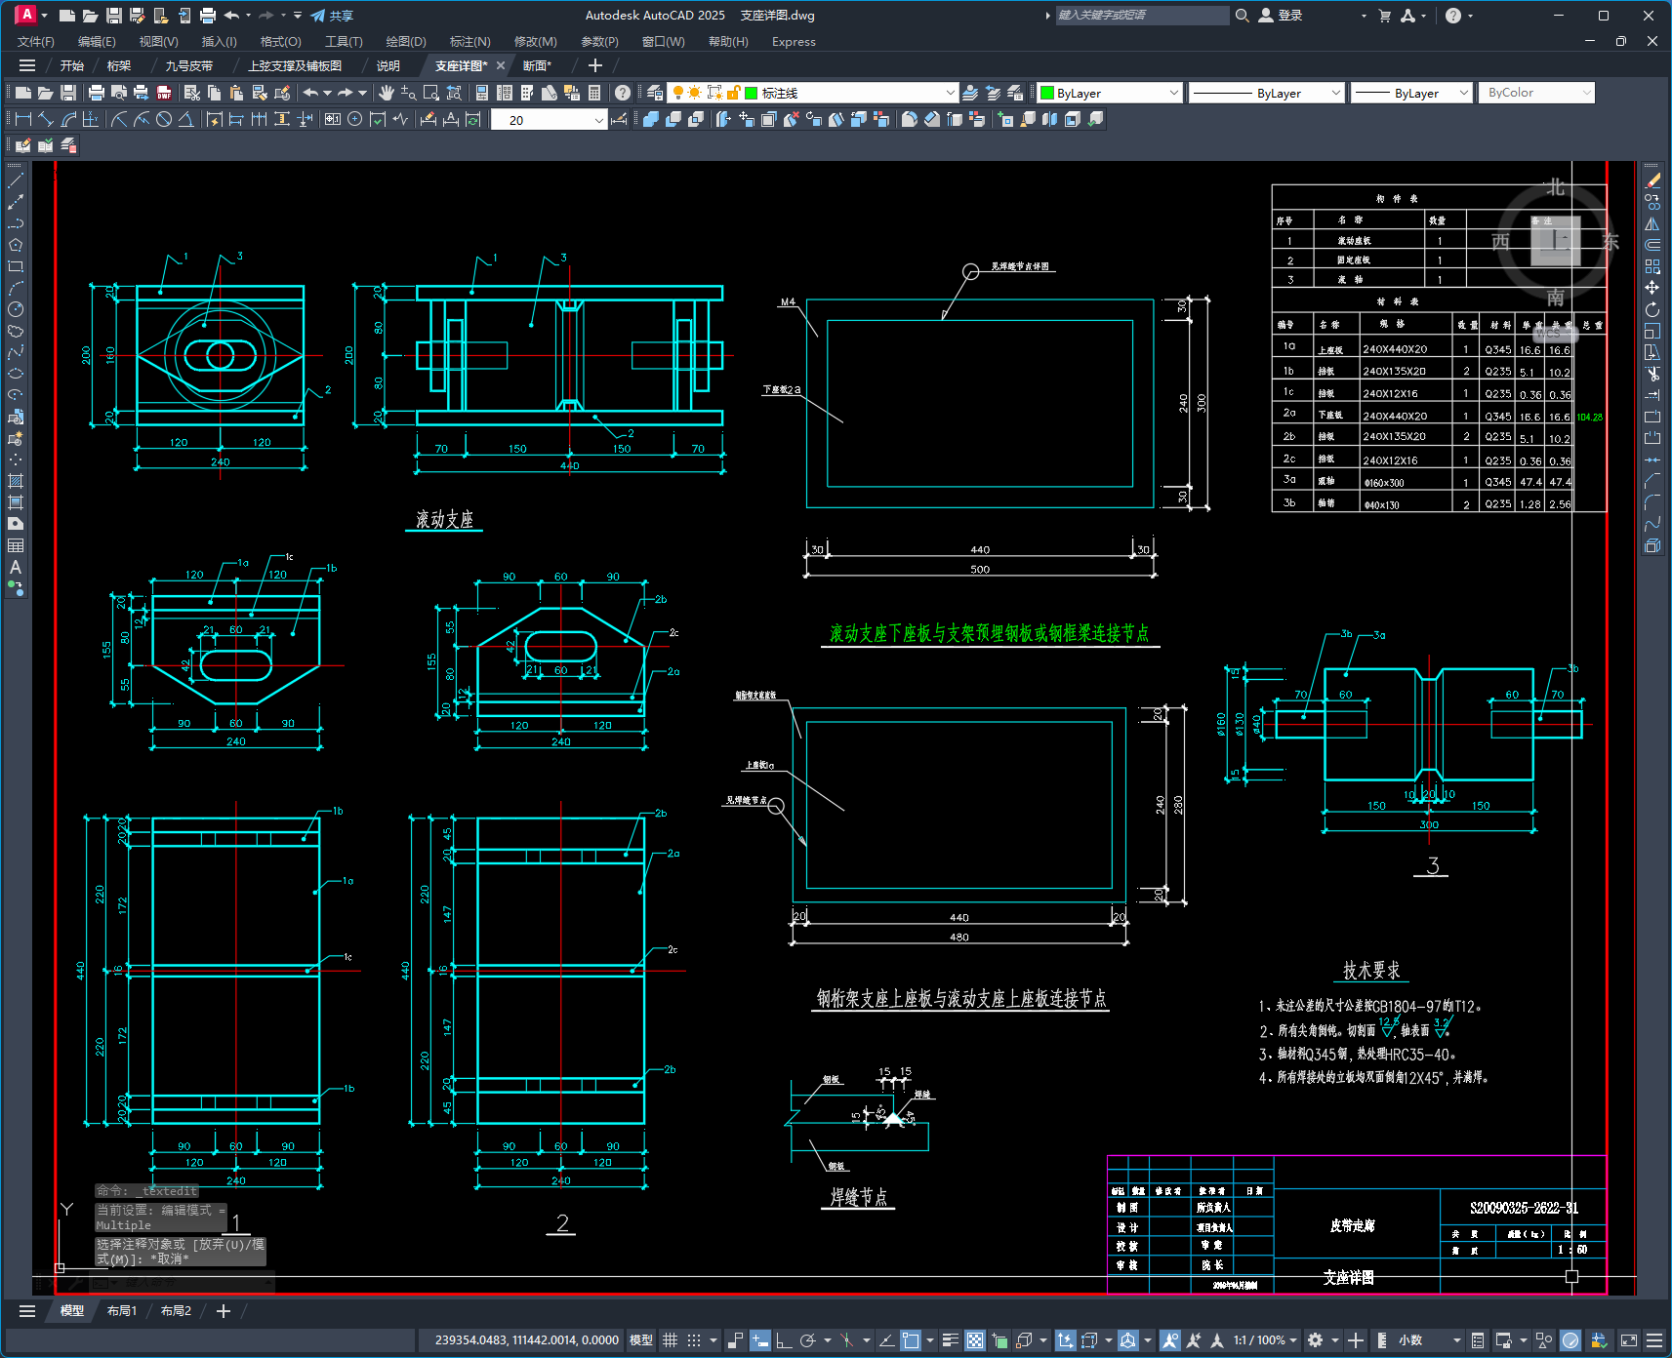Select the Aligned dimension tool

pyautogui.click(x=46, y=119)
